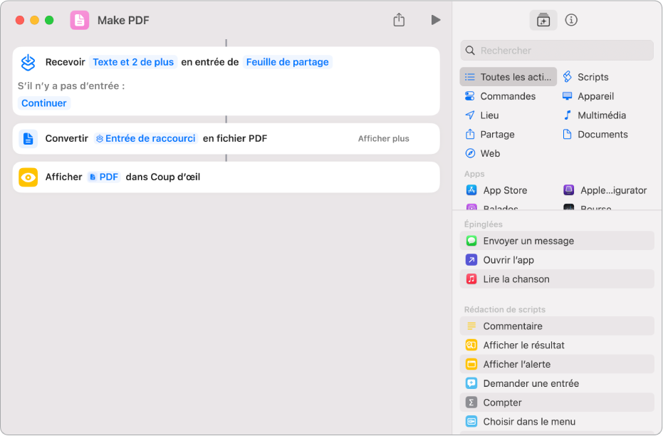Select the Multimédia category
The height and width of the screenshot is (436, 663).
point(594,115)
